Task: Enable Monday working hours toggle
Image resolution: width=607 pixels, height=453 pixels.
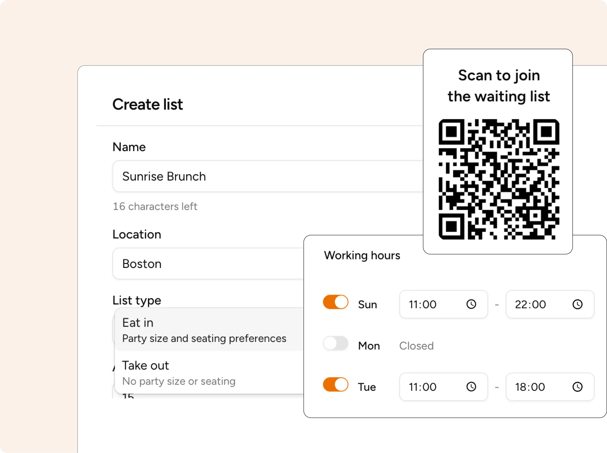Action: tap(335, 343)
